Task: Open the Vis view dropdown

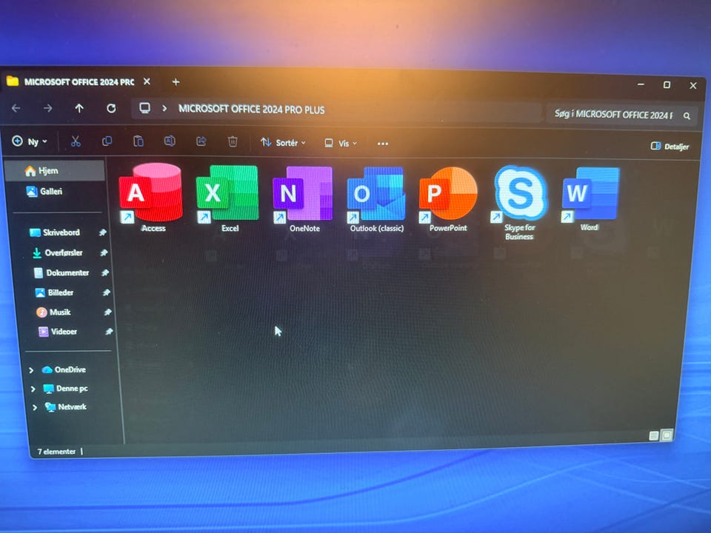Action: coord(341,143)
